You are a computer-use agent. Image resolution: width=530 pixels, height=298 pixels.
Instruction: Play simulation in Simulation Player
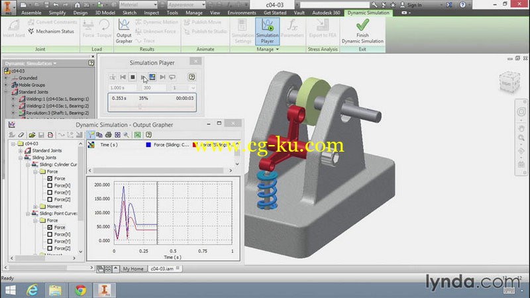[142, 77]
